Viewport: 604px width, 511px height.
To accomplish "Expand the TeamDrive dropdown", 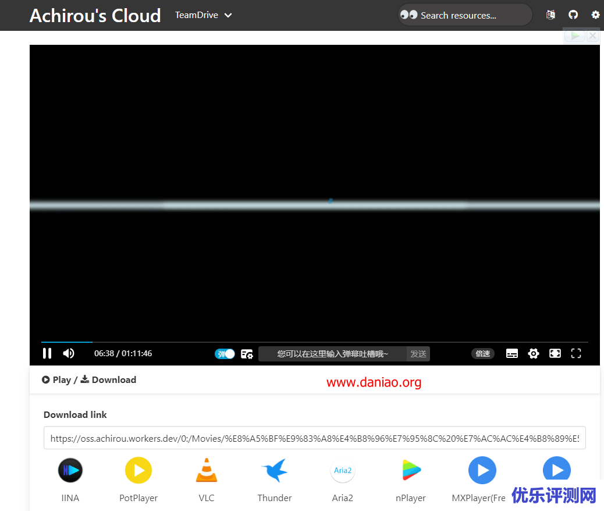I will (x=204, y=15).
